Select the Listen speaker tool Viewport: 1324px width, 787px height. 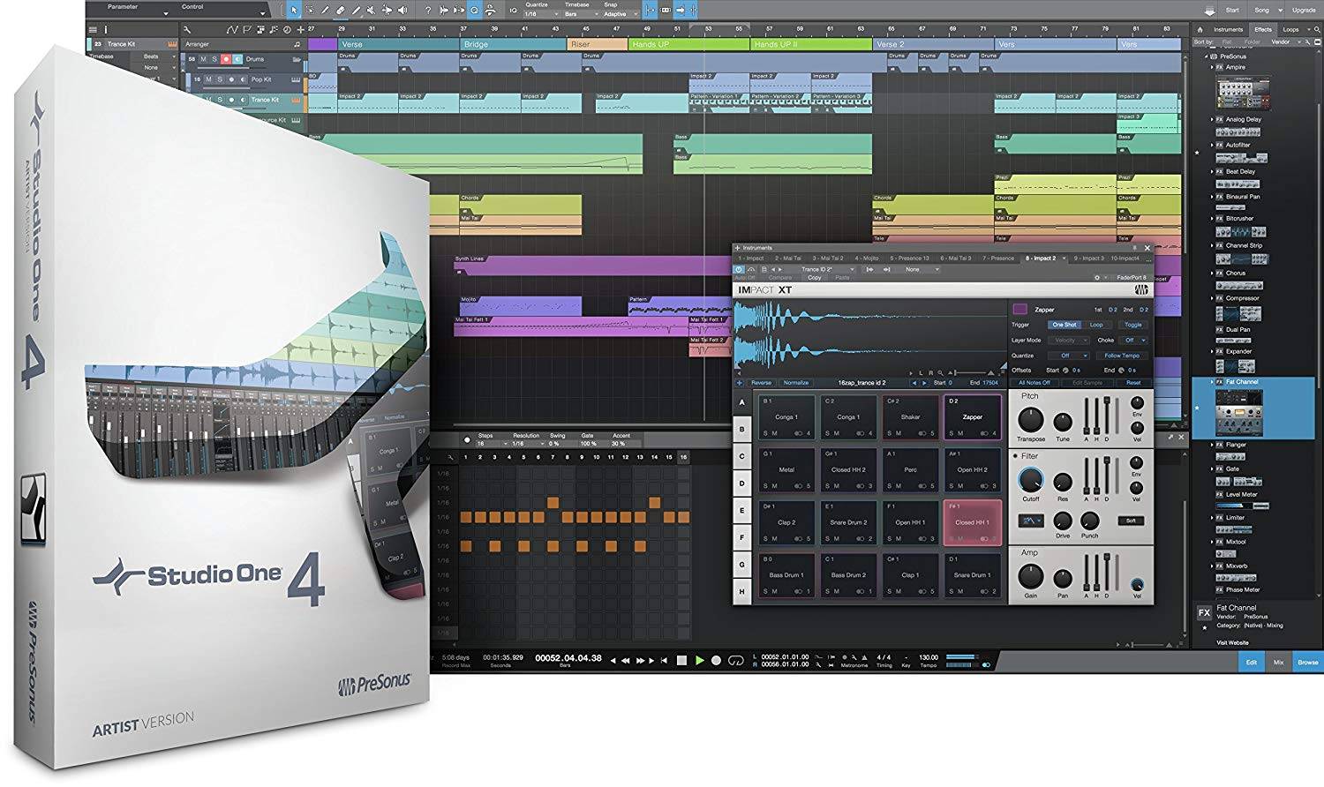[402, 11]
